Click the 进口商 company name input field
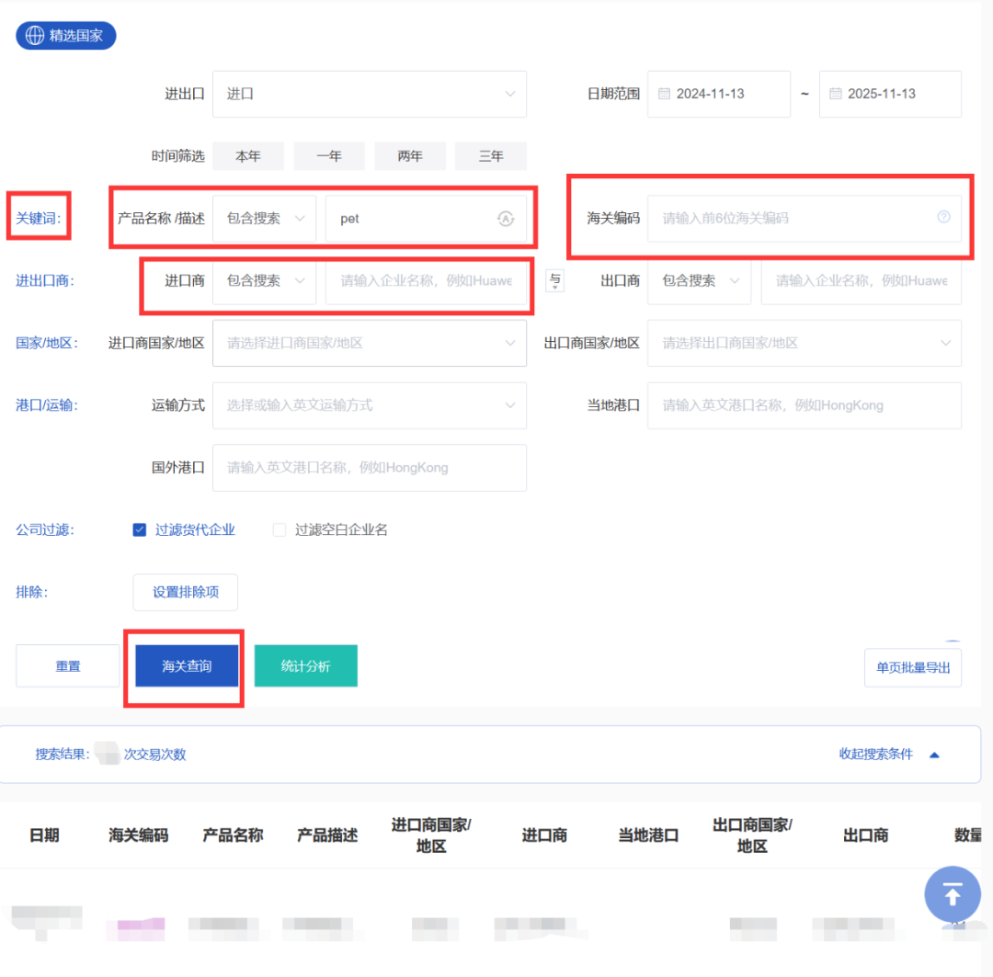The width and height of the screenshot is (993, 977). [x=426, y=280]
